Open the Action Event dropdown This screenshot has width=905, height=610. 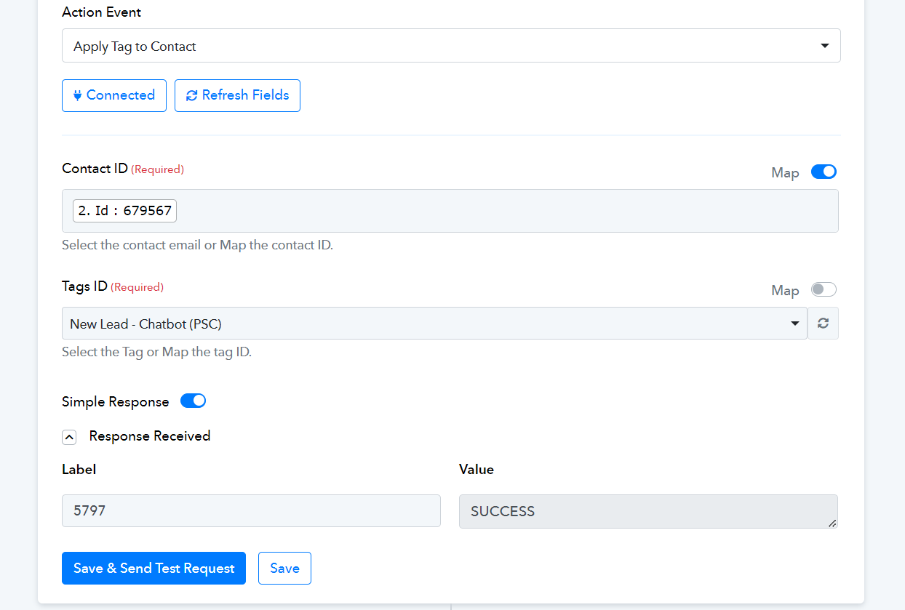(x=451, y=46)
